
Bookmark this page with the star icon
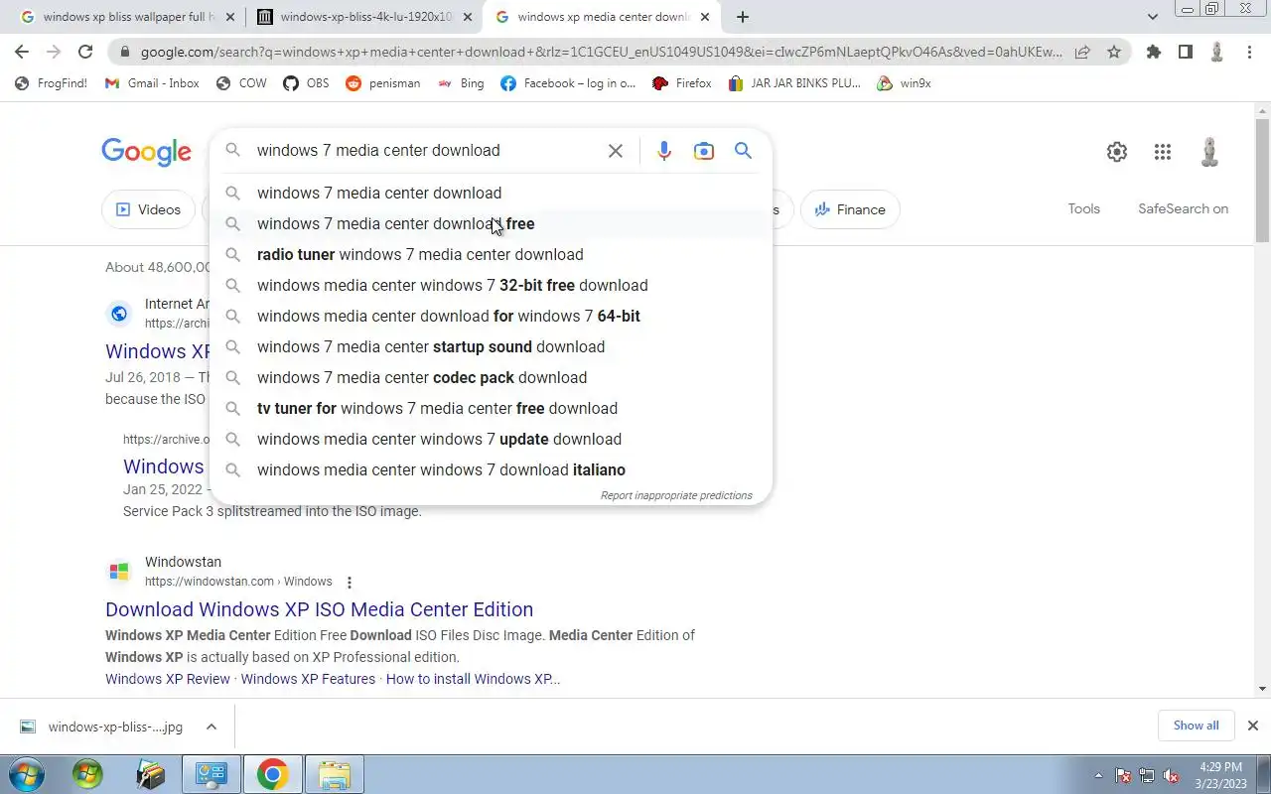coord(1114,52)
